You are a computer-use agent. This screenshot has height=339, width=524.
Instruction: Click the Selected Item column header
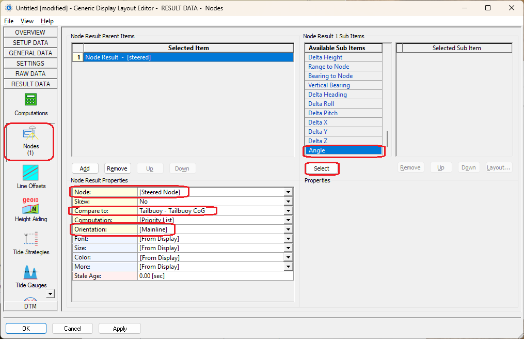point(188,48)
